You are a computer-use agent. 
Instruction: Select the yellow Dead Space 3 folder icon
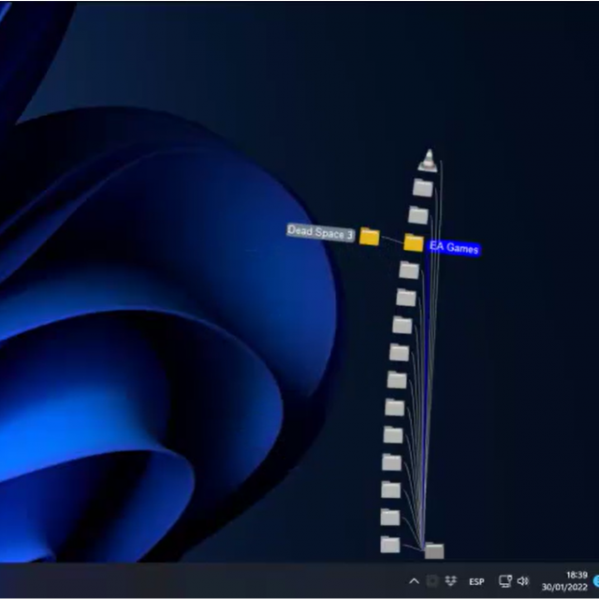point(369,237)
